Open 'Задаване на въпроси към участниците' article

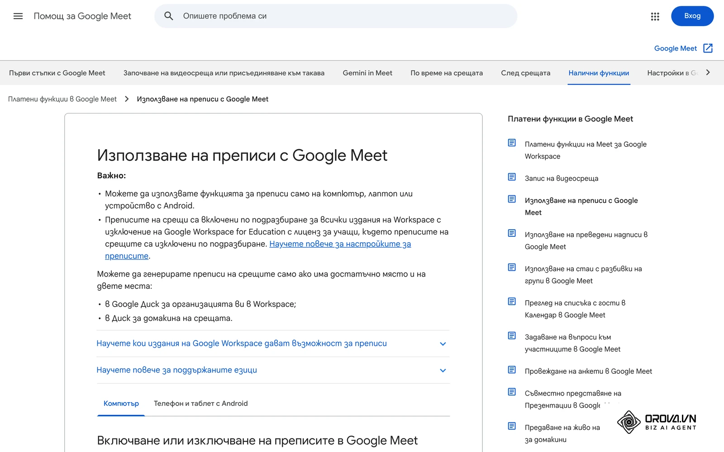pos(572,343)
